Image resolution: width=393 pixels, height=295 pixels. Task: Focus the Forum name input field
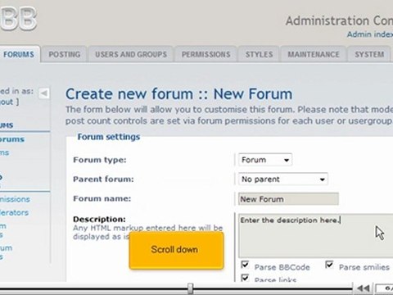(288, 199)
